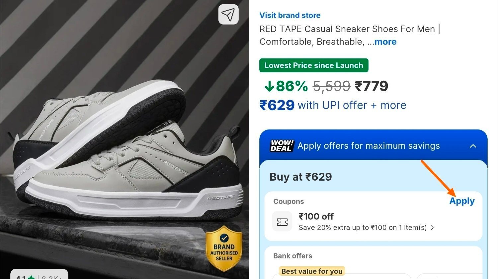Image resolution: width=498 pixels, height=279 pixels.
Task: Click the Bank offers section label
Action: pyautogui.click(x=292, y=256)
